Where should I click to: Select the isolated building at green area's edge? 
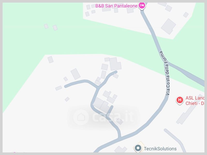tap(50, 60)
